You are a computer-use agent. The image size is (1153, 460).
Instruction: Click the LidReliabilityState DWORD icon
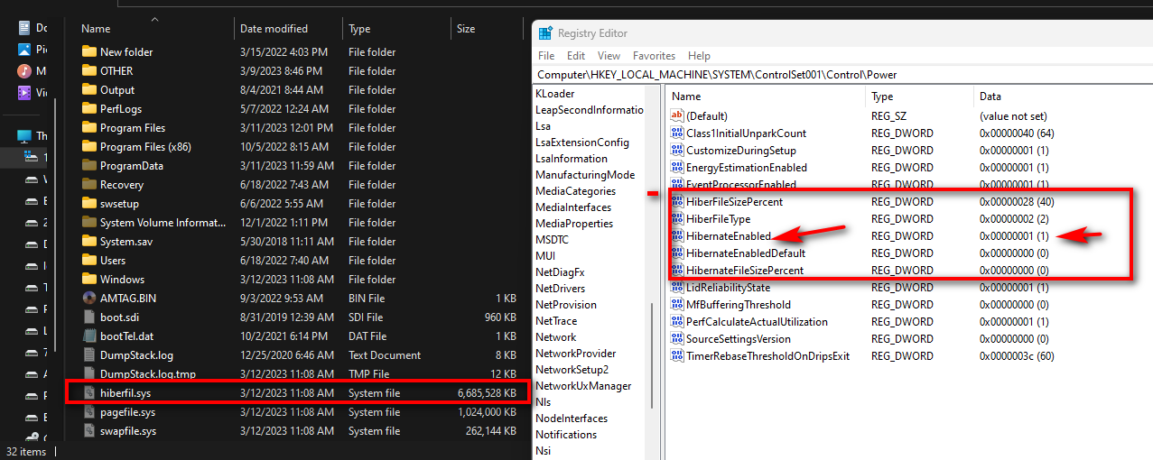click(677, 287)
